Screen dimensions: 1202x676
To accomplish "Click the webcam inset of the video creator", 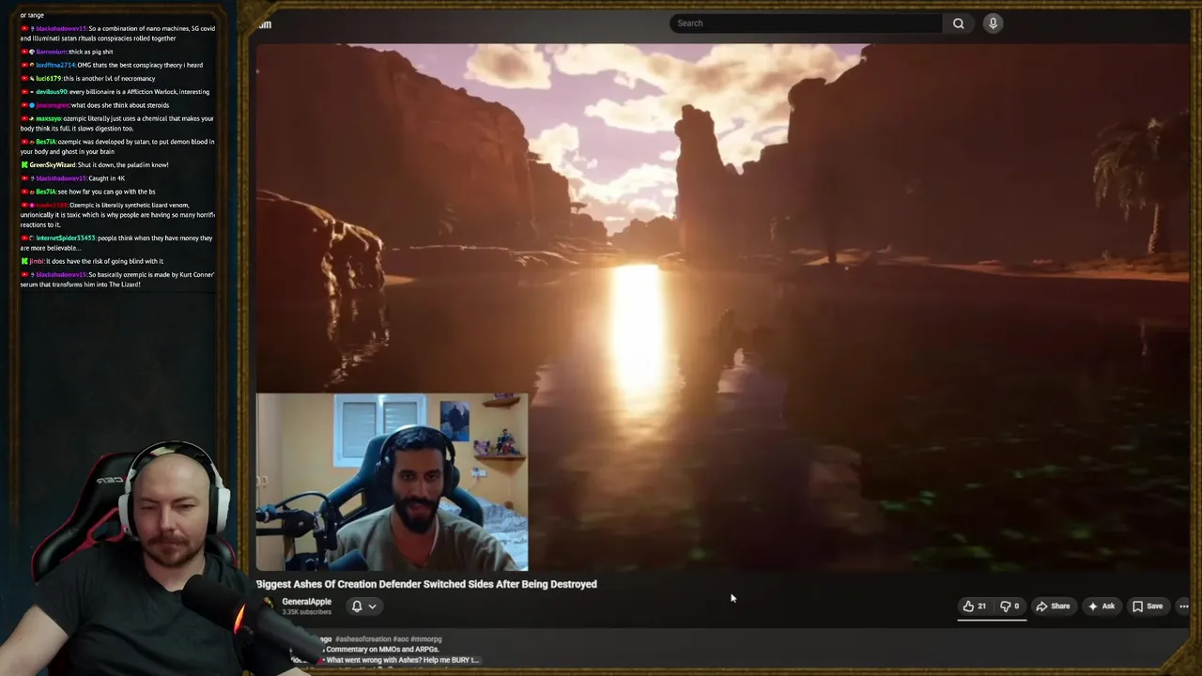I will pyautogui.click(x=392, y=483).
